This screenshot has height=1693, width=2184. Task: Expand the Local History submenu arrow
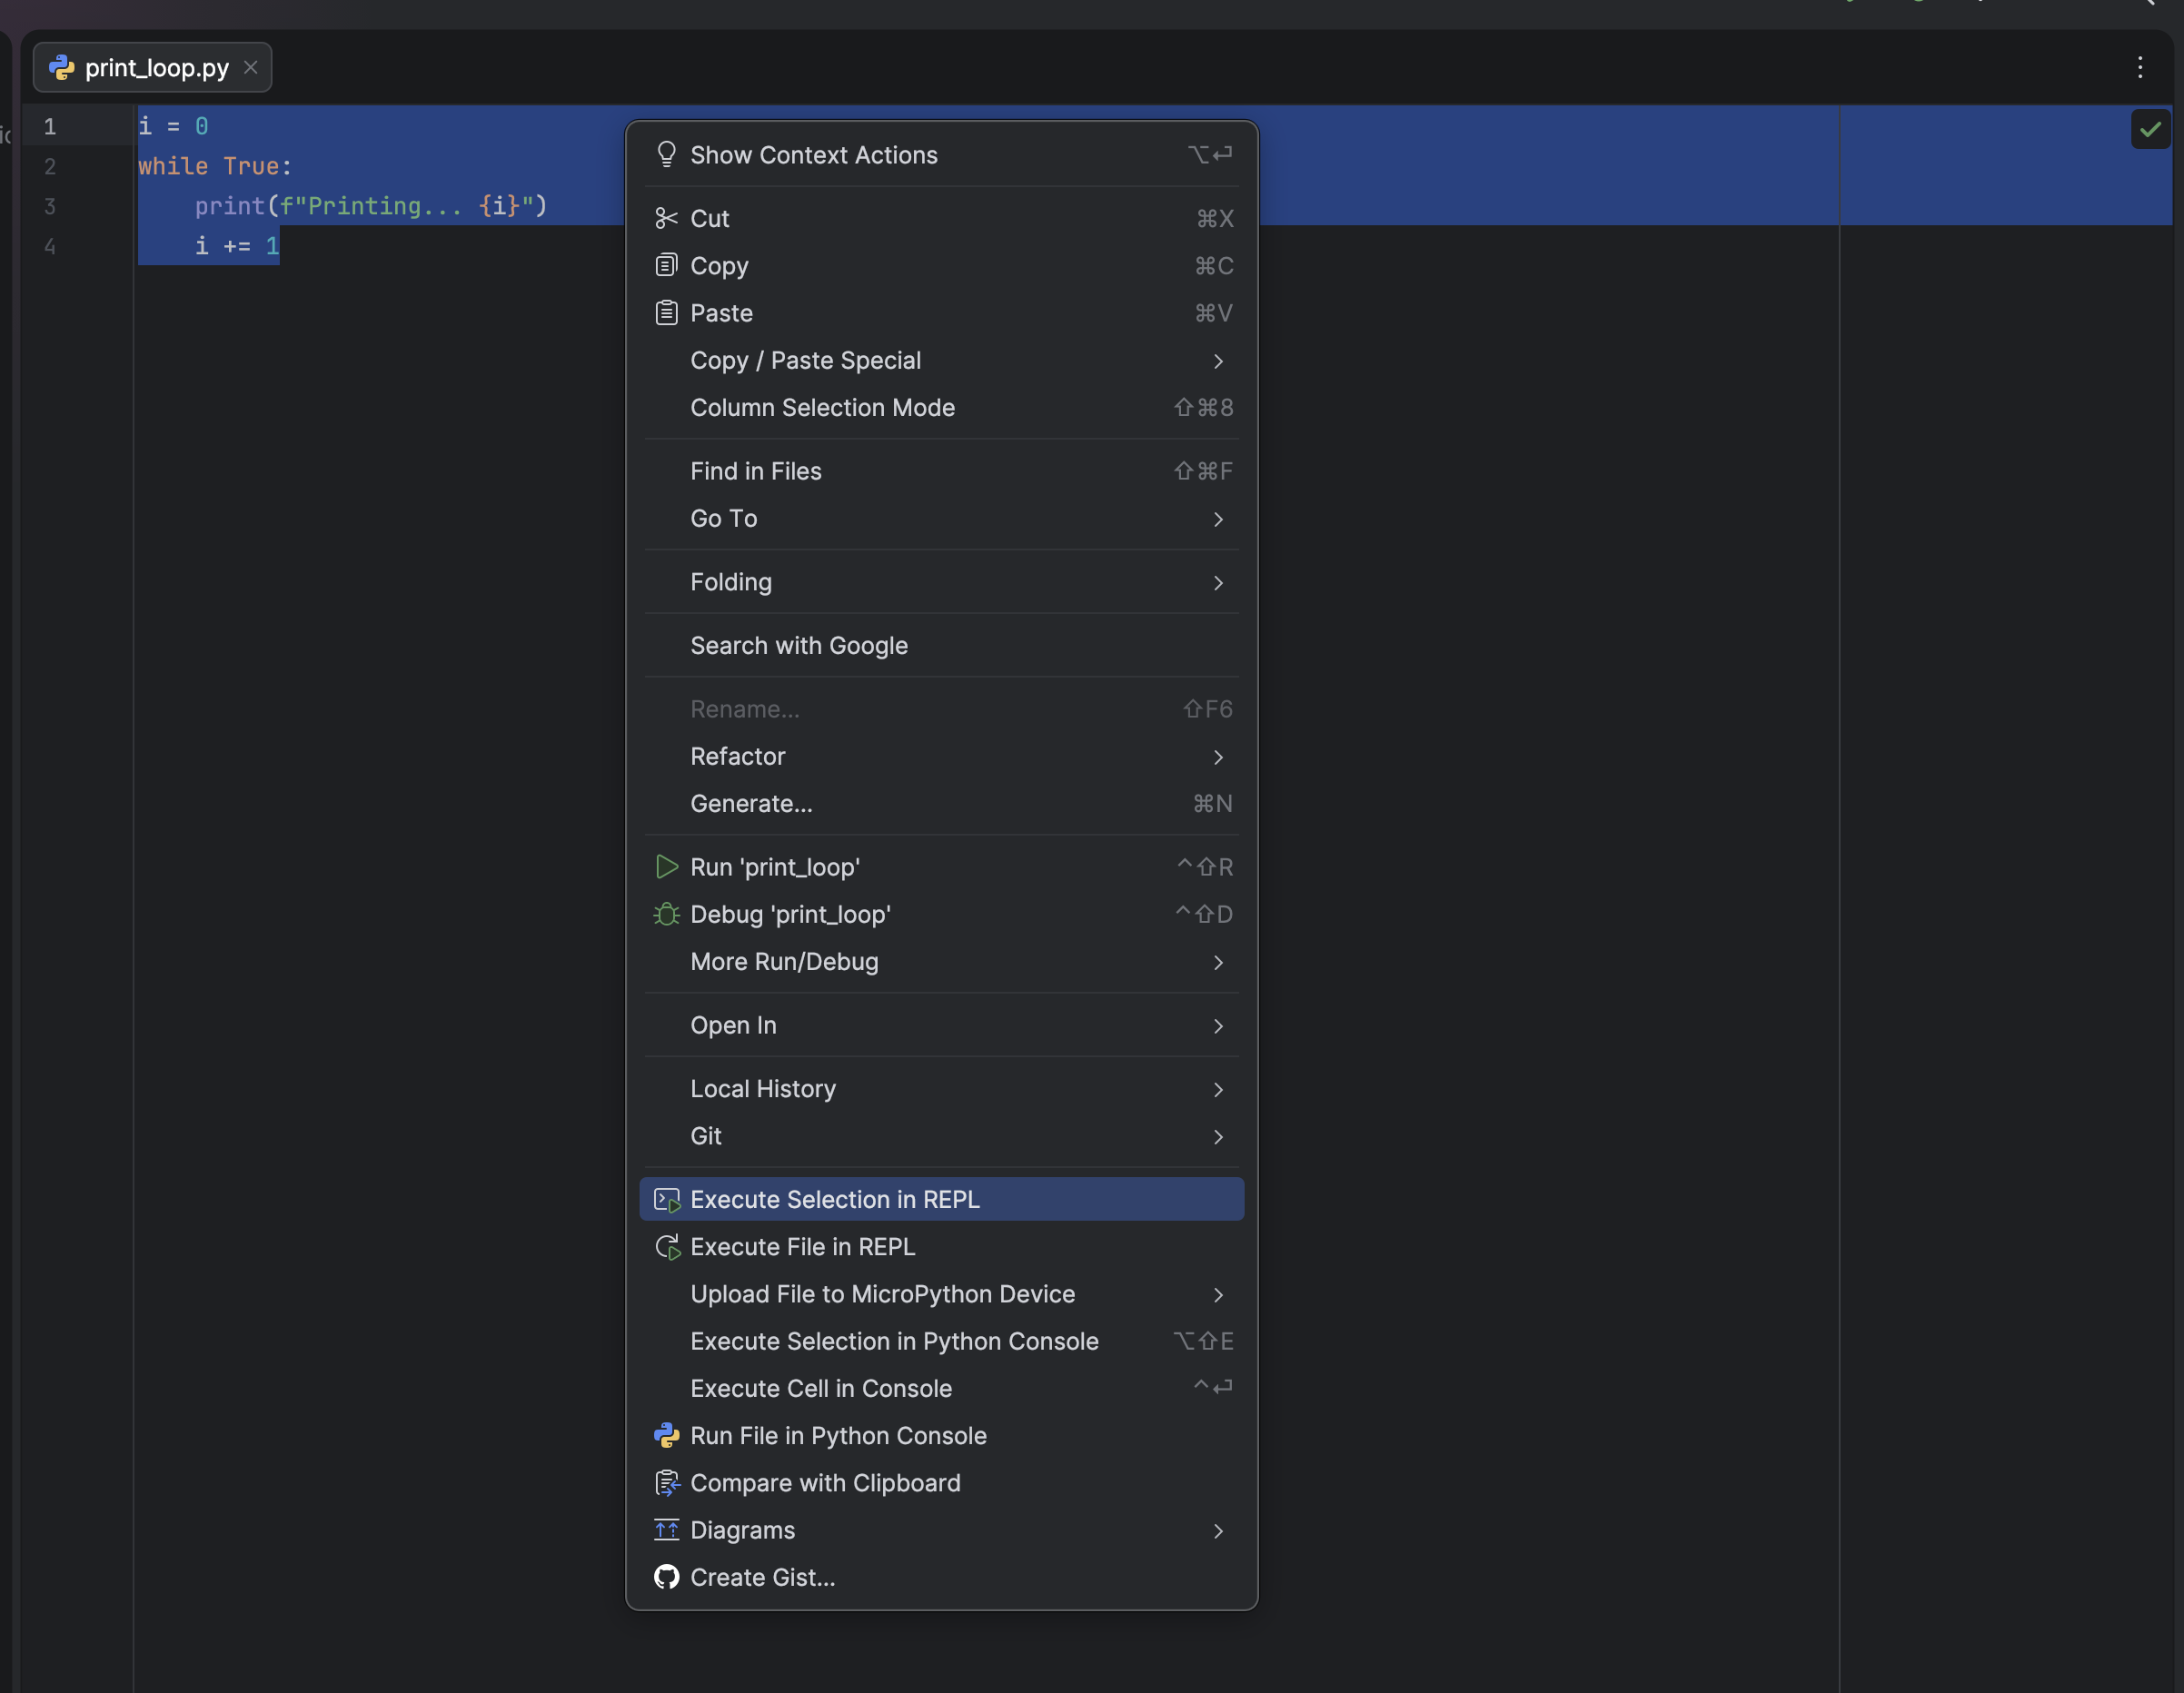click(1218, 1089)
